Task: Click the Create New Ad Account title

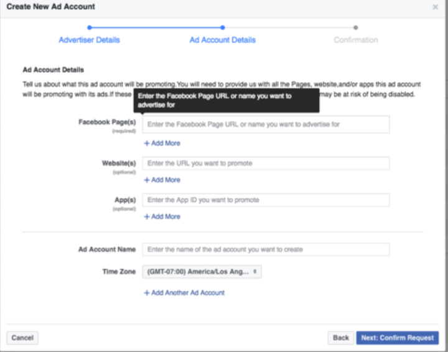Action: pyautogui.click(x=50, y=7)
